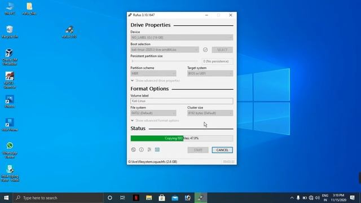This screenshot has width=361, height=203.
Task: Open the Partition scheme MBR dropdown
Action: pos(153,73)
